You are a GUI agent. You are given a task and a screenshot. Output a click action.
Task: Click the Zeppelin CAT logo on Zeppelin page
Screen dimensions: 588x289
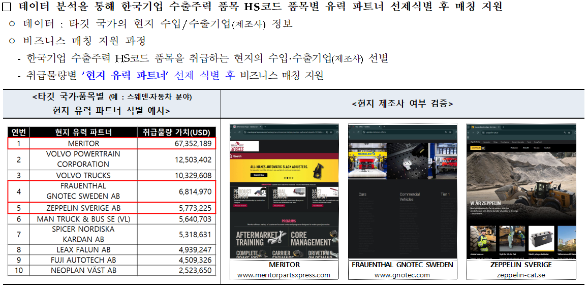pos(478,148)
